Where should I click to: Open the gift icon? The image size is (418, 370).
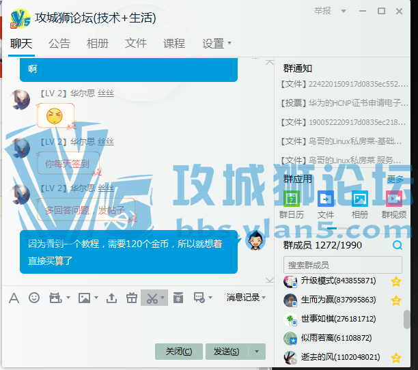pos(132,298)
